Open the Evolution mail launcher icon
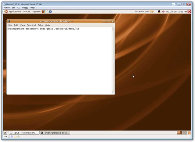Image resolution: width=195 pixels, height=142 pixels. [47, 12]
